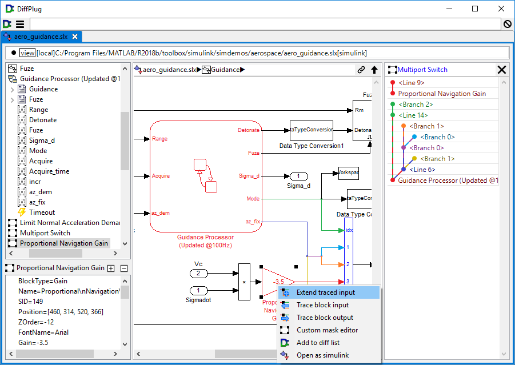Close the aero_guidance.slx tab
The width and height of the screenshot is (515, 365).
[x=74, y=37]
